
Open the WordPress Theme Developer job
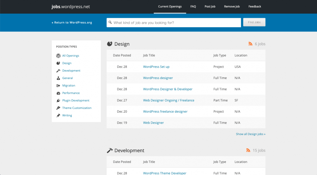[165, 173]
